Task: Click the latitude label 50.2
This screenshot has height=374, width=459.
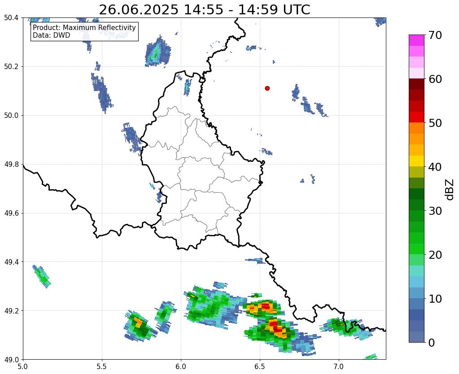Action: pyautogui.click(x=11, y=67)
